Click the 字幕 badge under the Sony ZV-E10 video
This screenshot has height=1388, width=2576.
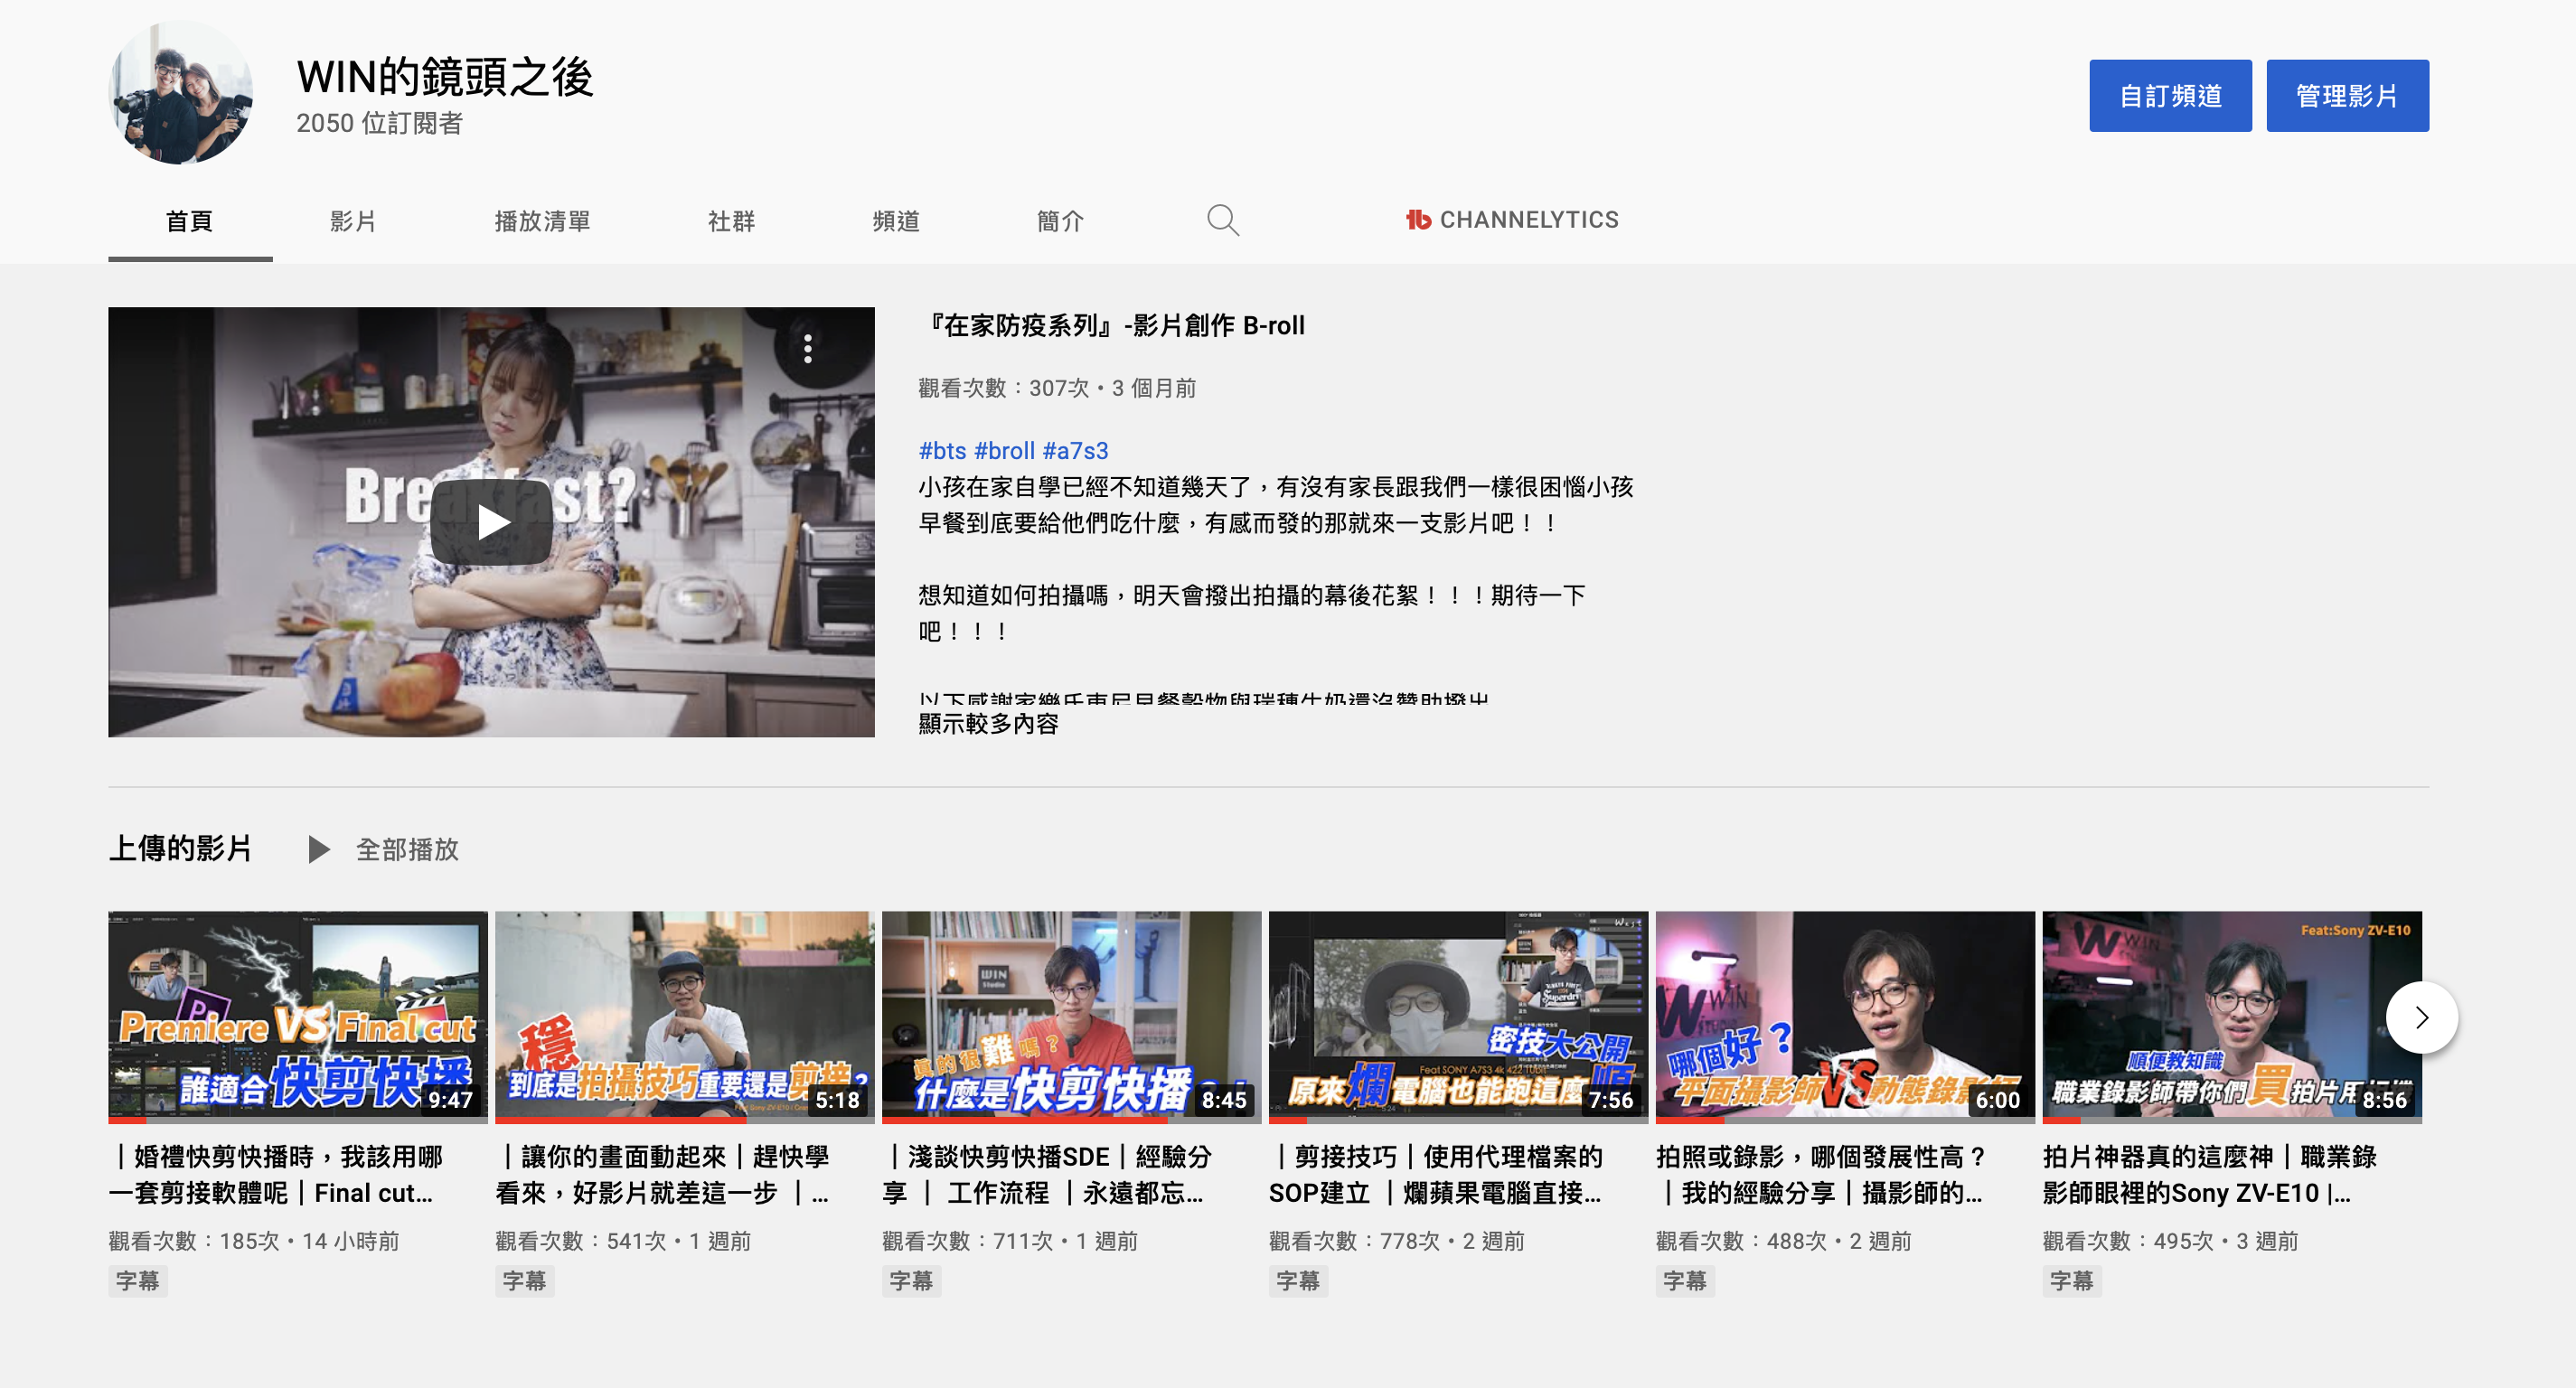(2072, 1281)
